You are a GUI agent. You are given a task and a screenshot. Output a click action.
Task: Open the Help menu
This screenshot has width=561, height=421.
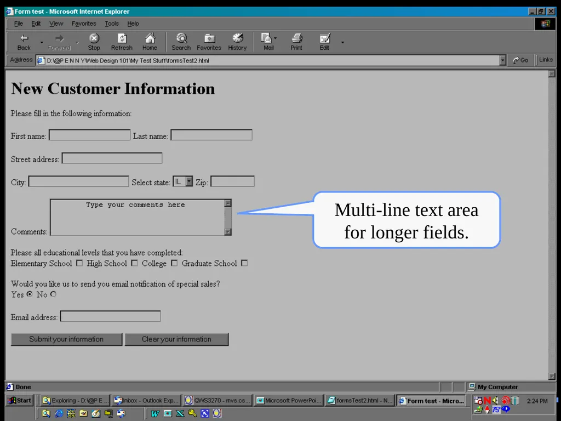[133, 24]
